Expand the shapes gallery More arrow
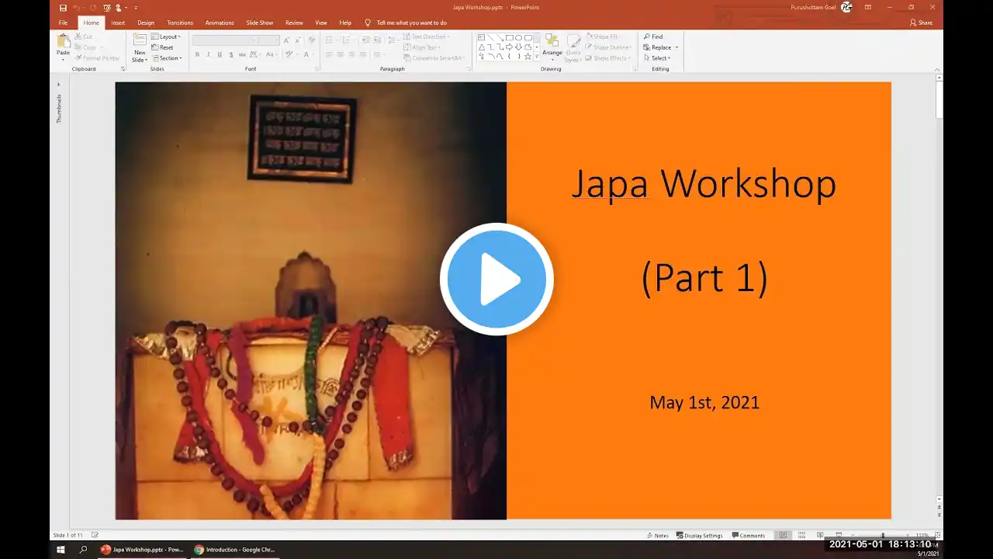 [537, 57]
